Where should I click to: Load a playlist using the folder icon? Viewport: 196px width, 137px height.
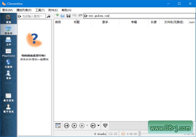click(x=62, y=16)
